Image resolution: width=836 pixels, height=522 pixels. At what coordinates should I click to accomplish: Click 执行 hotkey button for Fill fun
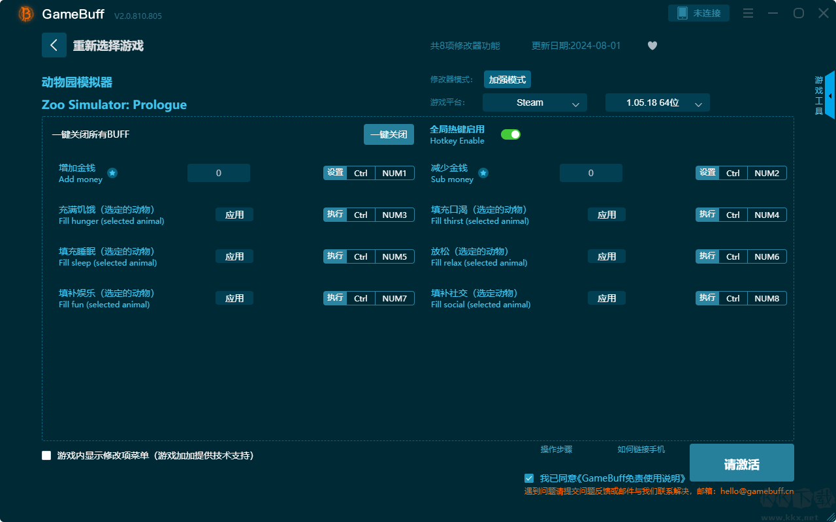pyautogui.click(x=335, y=298)
